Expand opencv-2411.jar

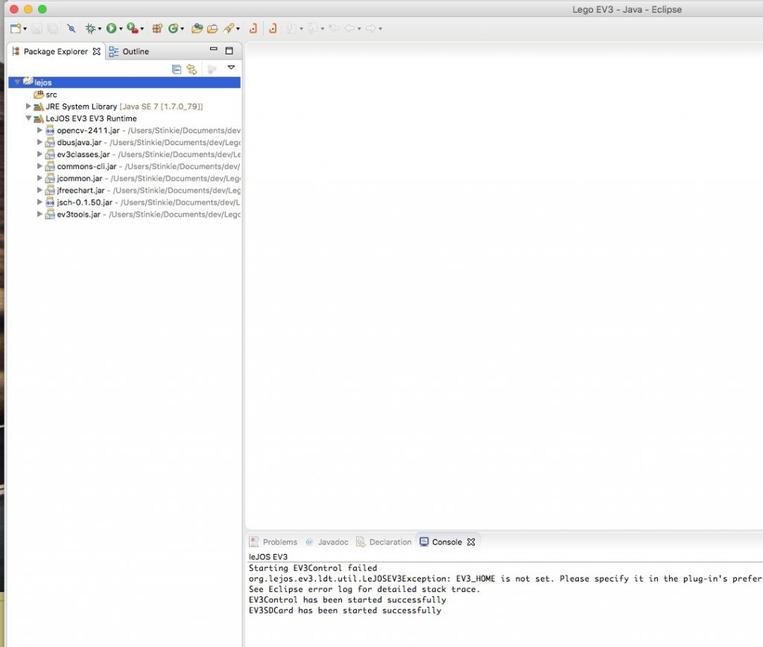(39, 130)
